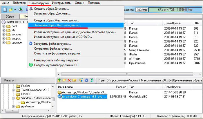Open the Помощь menu
The image size is (203, 119).
(x=94, y=3)
